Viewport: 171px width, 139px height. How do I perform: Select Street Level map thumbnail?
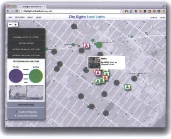[x=35, y=93]
